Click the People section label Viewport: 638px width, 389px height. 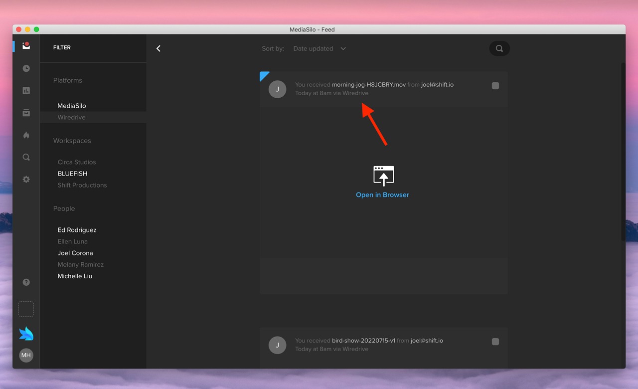click(64, 208)
